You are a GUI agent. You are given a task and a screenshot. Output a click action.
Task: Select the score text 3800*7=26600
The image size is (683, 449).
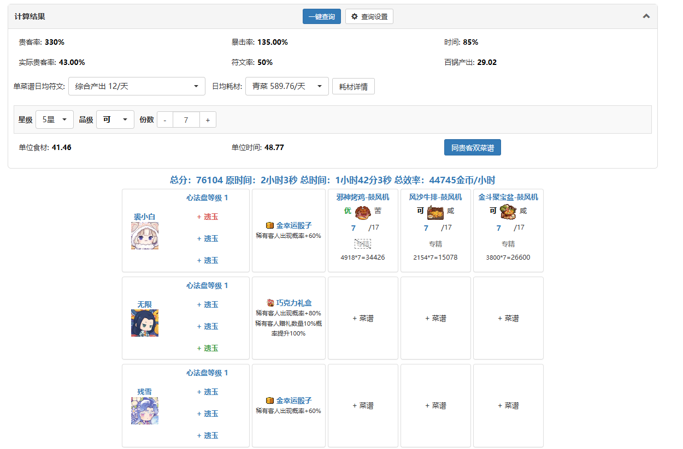(508, 258)
